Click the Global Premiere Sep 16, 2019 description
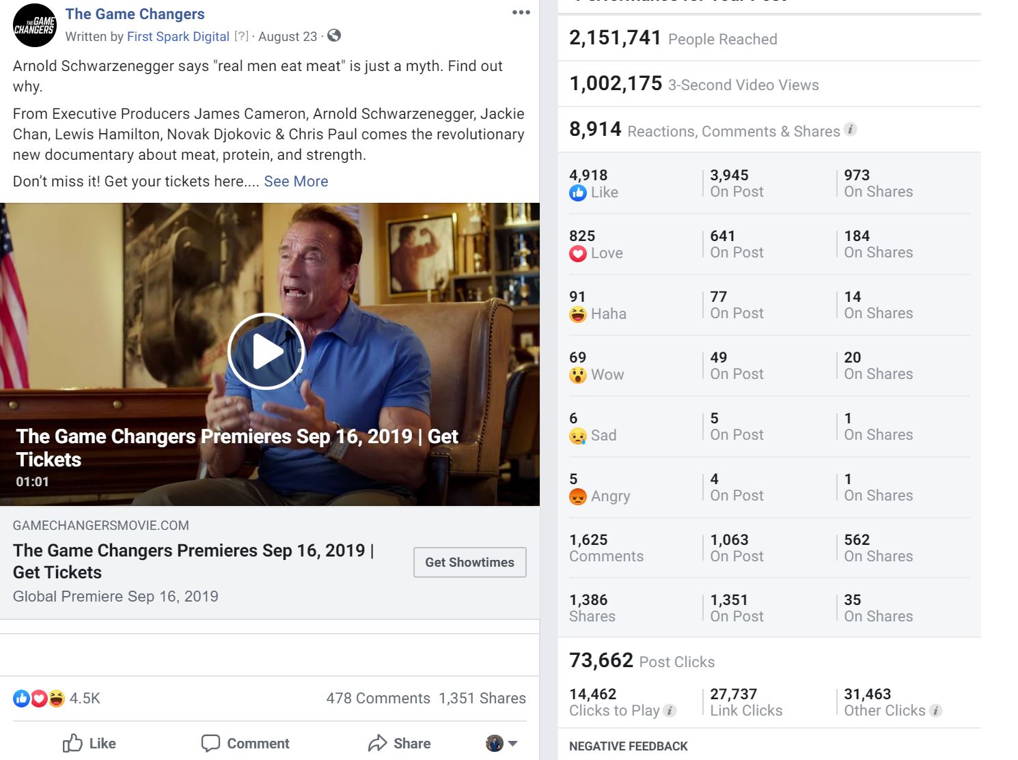The image size is (1018, 760). tap(115, 597)
